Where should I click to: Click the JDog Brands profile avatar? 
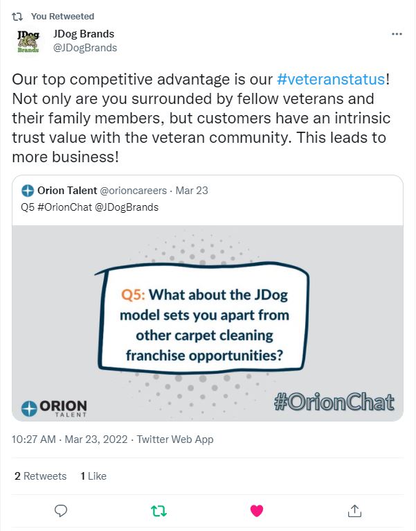(28, 42)
